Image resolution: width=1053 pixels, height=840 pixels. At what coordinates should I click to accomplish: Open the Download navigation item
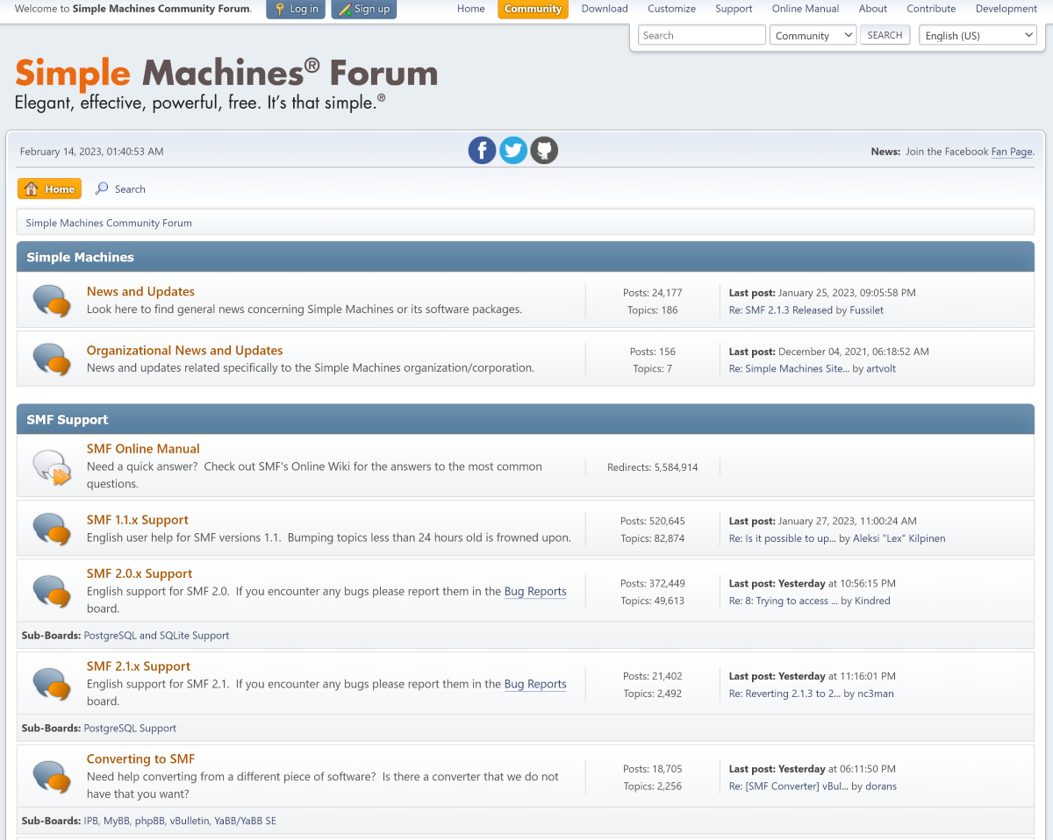click(x=605, y=9)
